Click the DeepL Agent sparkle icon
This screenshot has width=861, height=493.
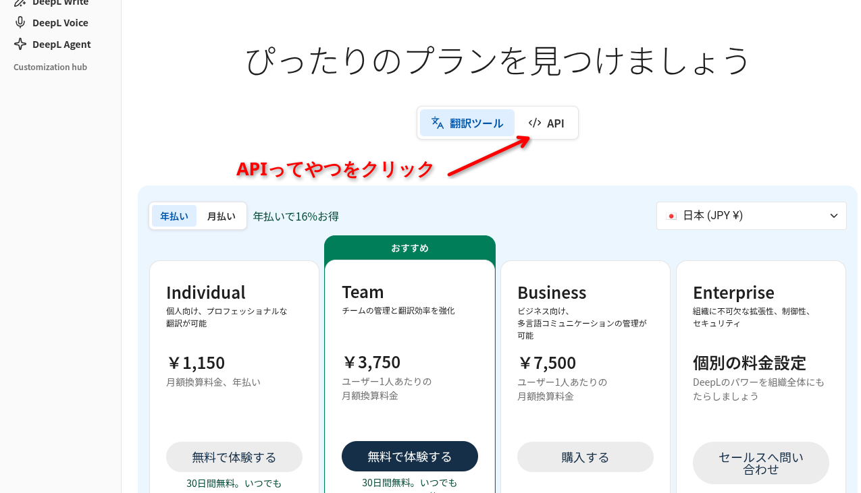[20, 44]
